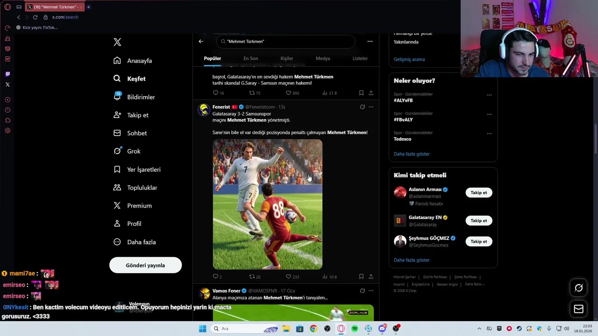The width and height of the screenshot is (598, 336).
Task: Ask Grok about the Fenerist post
Action: (362, 107)
